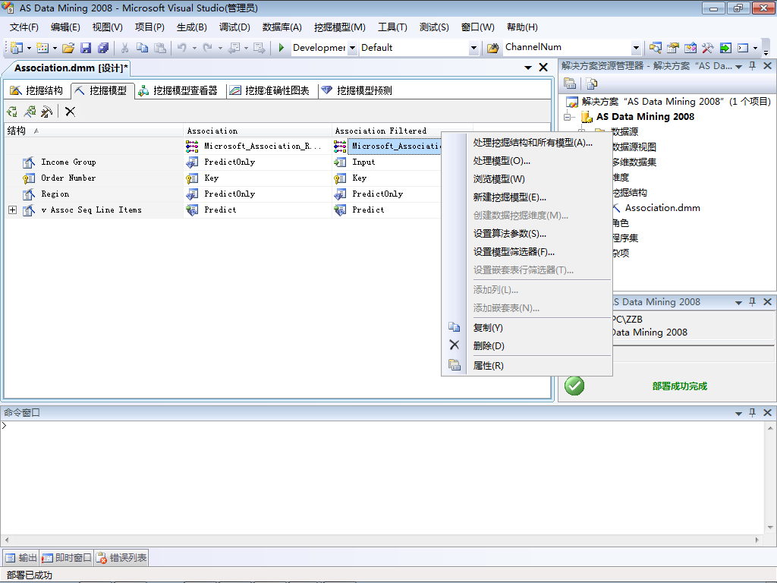Click the New Project toolbar icon

[x=17, y=48]
